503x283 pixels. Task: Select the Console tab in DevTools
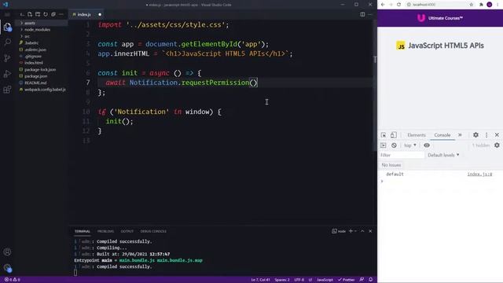click(442, 135)
